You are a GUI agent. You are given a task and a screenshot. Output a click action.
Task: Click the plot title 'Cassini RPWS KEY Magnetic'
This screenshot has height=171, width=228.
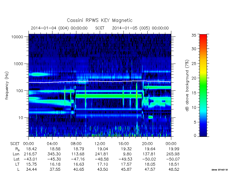point(99,20)
